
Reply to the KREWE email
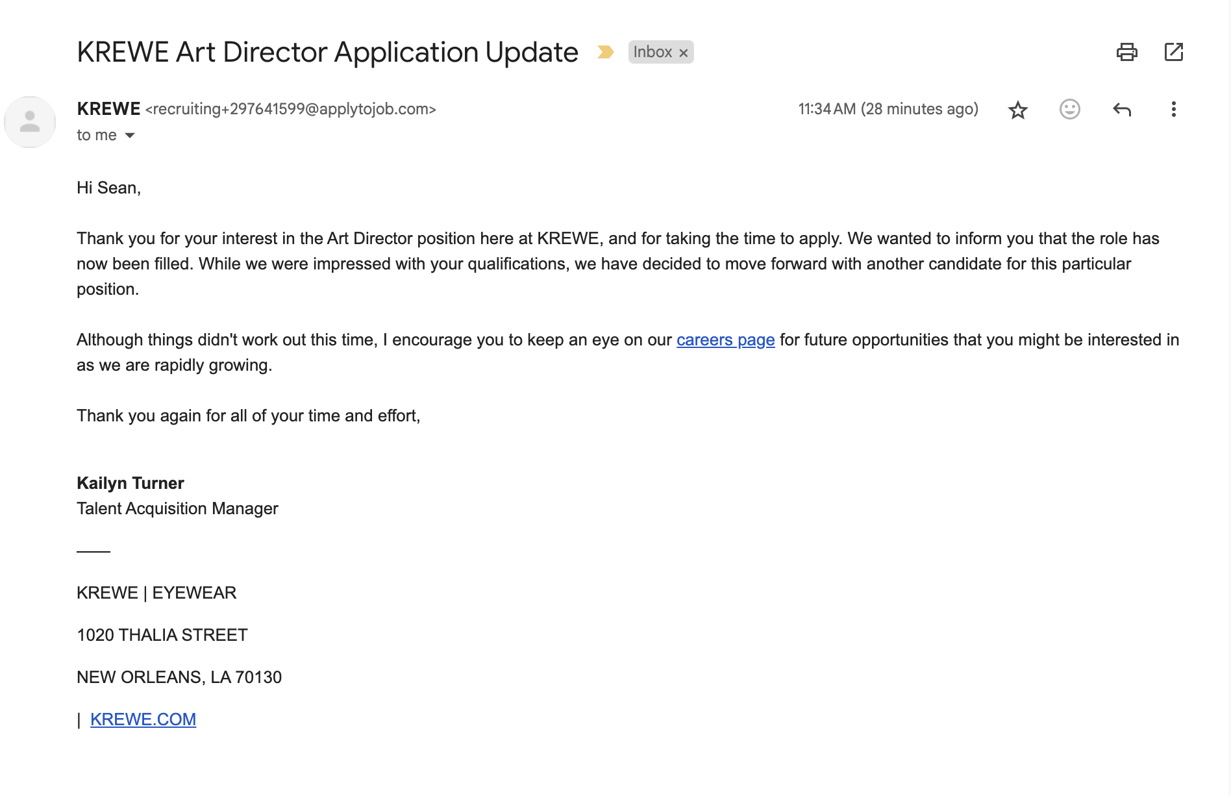1121,109
